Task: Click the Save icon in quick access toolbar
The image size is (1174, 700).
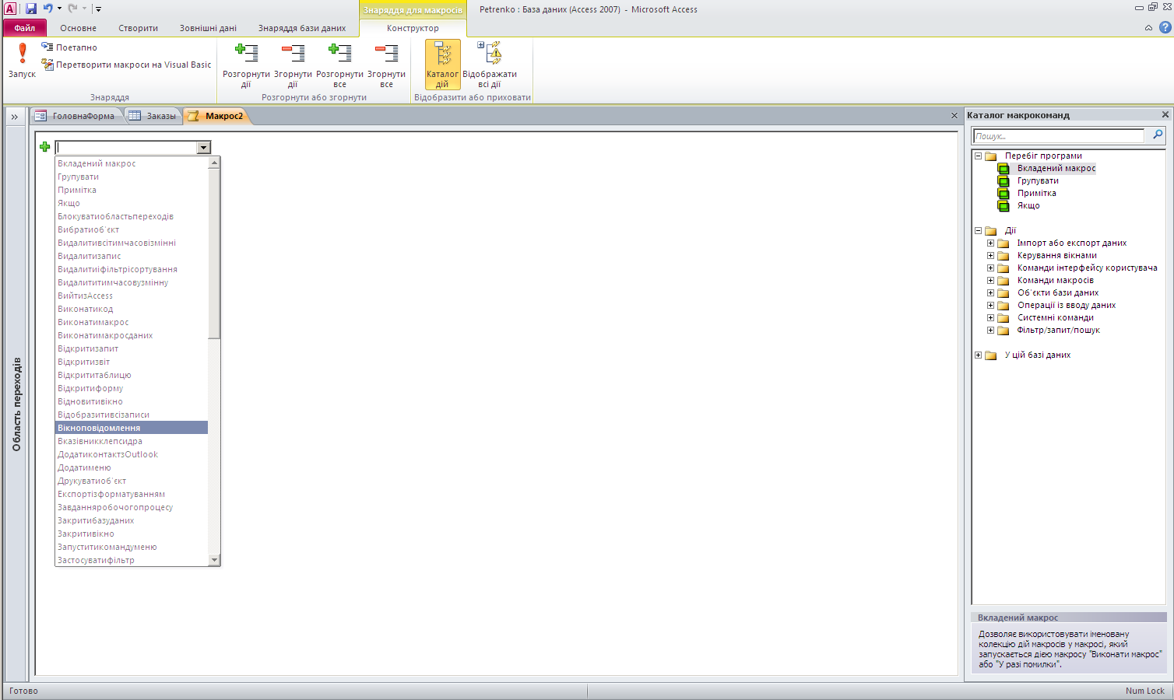Action: click(x=31, y=9)
